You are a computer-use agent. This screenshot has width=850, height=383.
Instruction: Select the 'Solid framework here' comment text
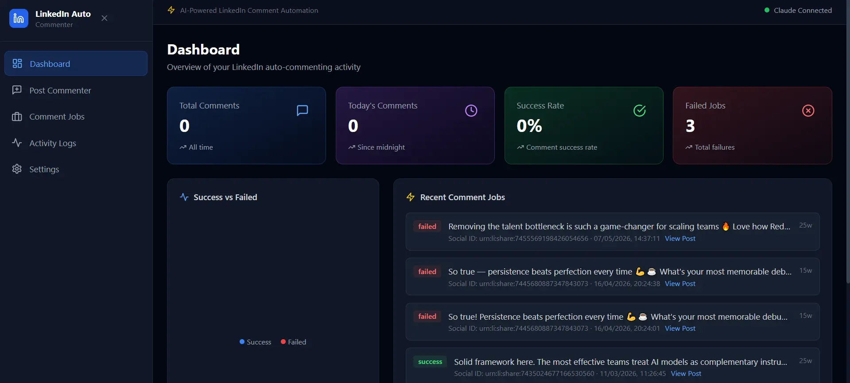tap(621, 362)
